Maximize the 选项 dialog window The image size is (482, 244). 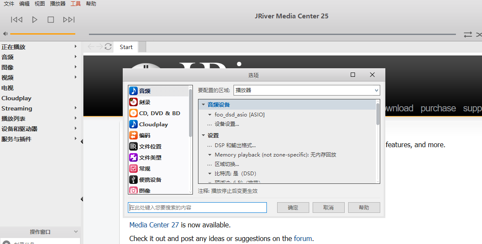coord(353,75)
